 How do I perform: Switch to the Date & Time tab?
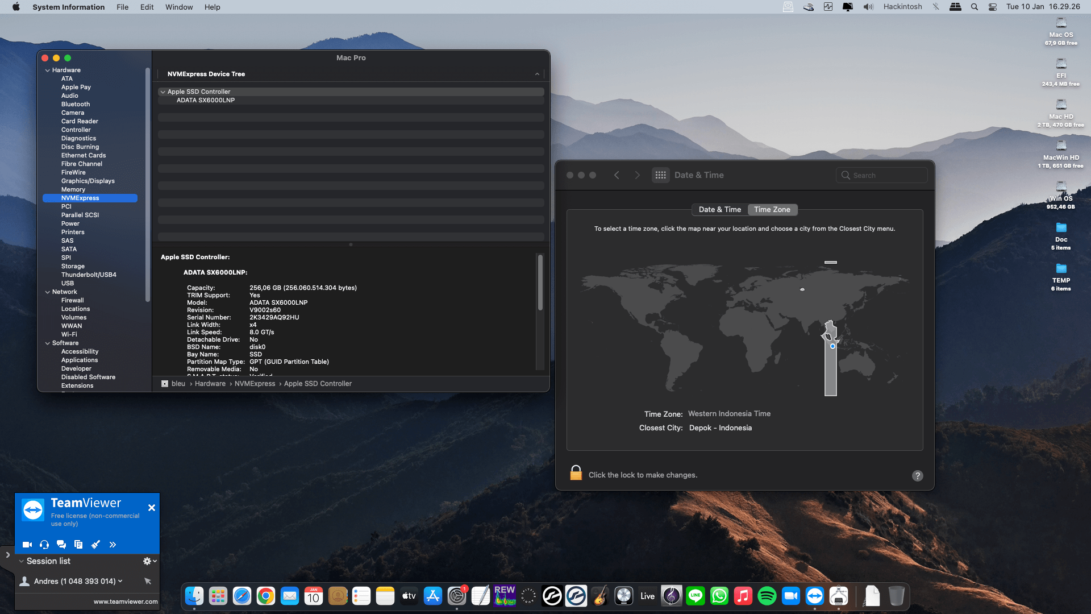point(719,210)
